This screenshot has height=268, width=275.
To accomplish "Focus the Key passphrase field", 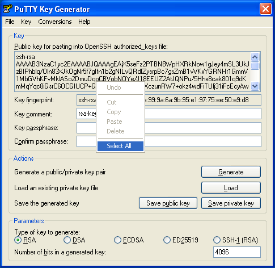I will pos(169,128).
